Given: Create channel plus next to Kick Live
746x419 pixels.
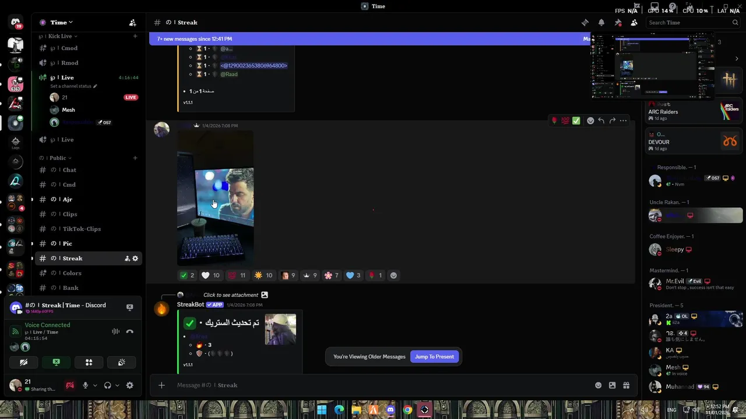Looking at the screenshot, I should 135,36.
